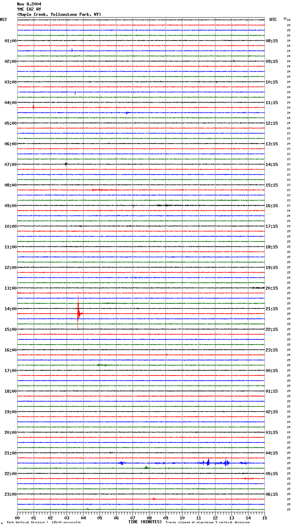Select the "17:00" MST time label
Image resolution: width=292 pixels, height=527 pixels.
[x=11, y=371]
